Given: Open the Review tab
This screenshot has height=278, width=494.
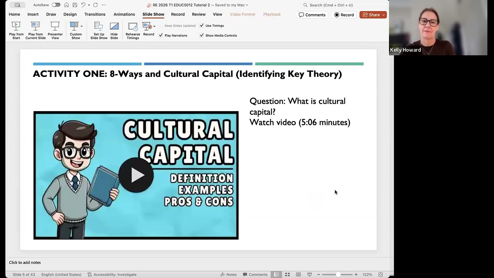Looking at the screenshot, I should (199, 14).
